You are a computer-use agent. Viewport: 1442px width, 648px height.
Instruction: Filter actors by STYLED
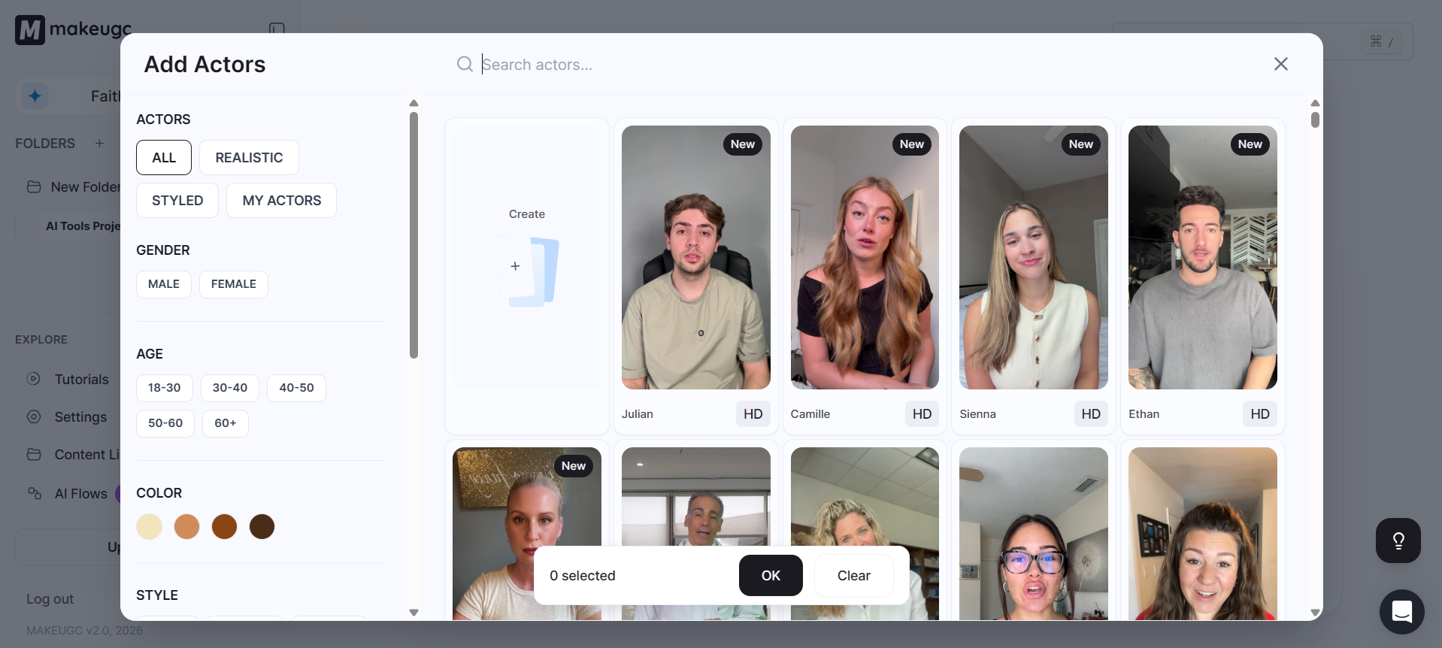pos(177,200)
